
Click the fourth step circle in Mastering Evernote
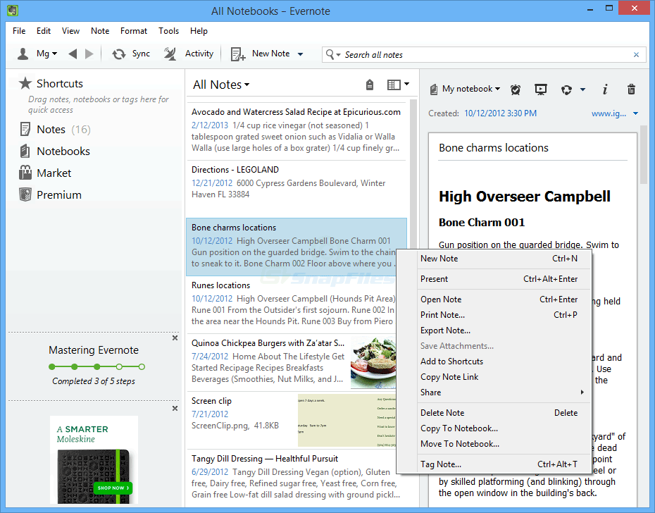pyautogui.click(x=120, y=366)
